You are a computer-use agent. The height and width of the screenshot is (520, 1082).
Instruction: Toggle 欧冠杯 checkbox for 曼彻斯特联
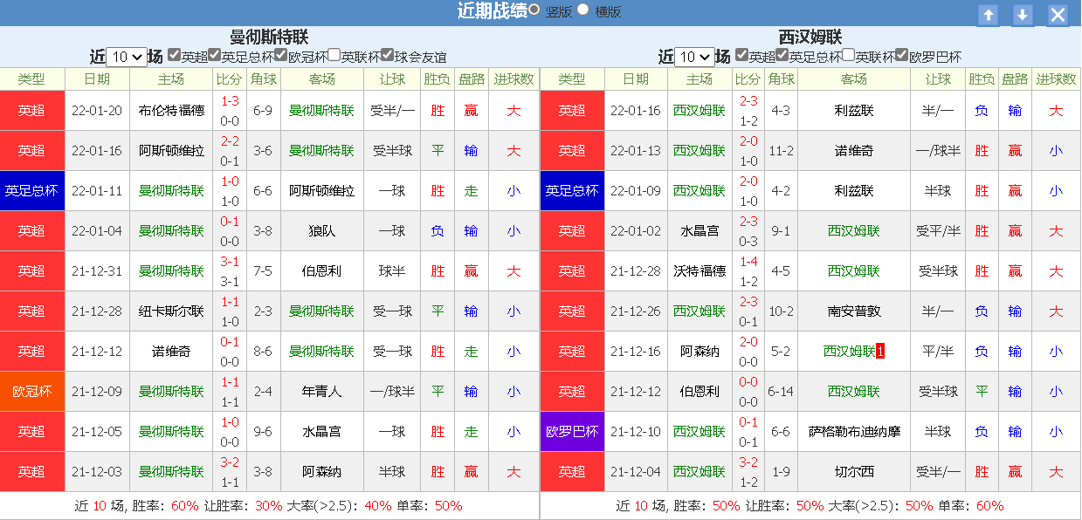pyautogui.click(x=280, y=54)
